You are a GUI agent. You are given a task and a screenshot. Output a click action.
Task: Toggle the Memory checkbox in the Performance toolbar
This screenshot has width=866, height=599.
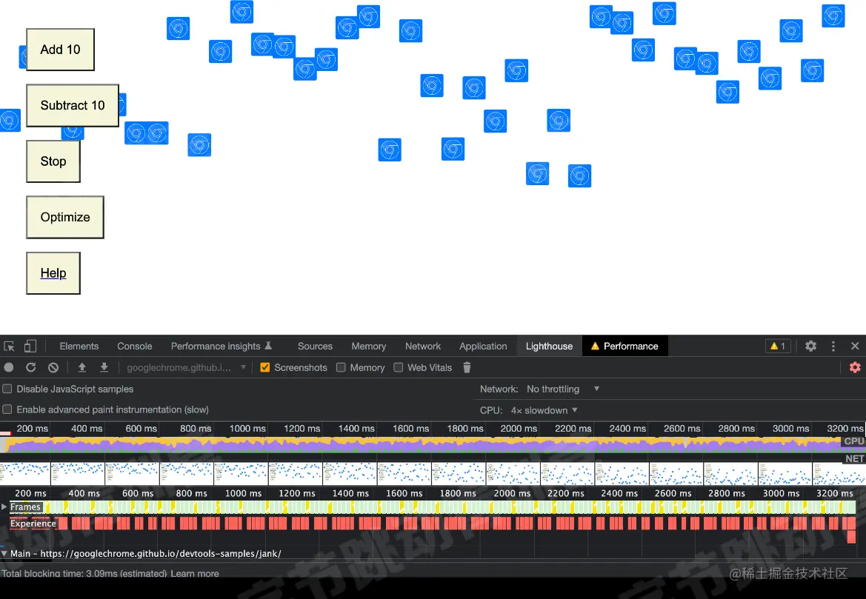(x=341, y=368)
